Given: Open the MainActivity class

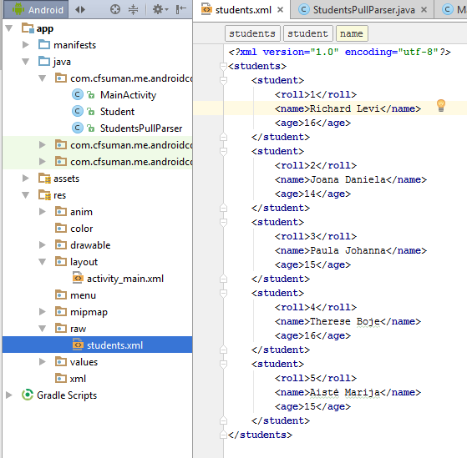Looking at the screenshot, I should [x=128, y=95].
